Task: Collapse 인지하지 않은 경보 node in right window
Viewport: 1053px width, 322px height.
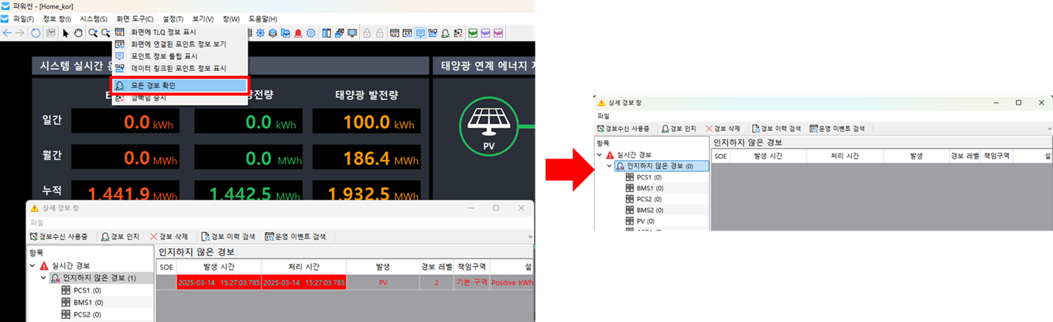Action: [x=610, y=166]
